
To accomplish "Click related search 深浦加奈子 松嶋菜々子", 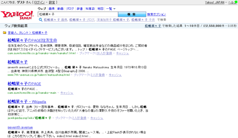I will point(113,20).
